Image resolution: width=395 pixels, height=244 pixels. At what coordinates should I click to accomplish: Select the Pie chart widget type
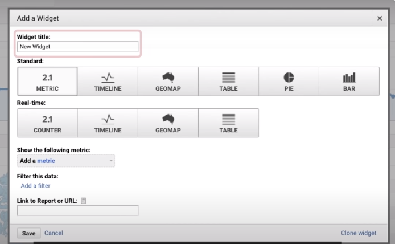tap(289, 82)
